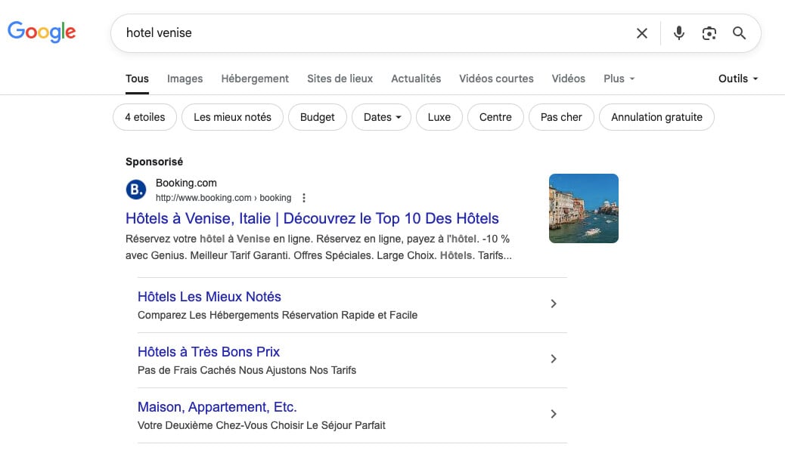
Task: Click the magnifying glass search button
Action: (x=739, y=33)
